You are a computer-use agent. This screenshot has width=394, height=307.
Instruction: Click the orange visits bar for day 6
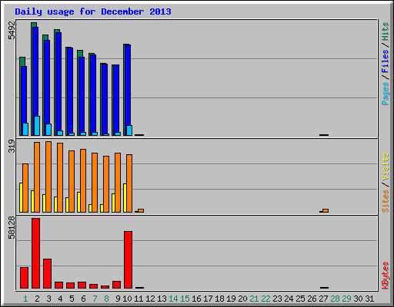coord(83,180)
